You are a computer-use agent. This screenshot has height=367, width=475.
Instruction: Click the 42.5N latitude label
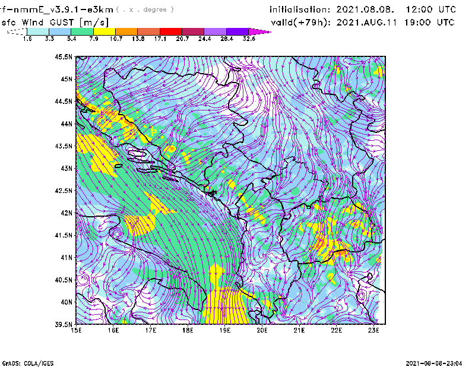tap(64, 191)
